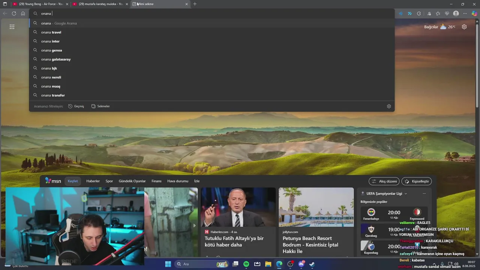The height and width of the screenshot is (270, 480).
Task: Go to the home page icon
Action: [23, 13]
